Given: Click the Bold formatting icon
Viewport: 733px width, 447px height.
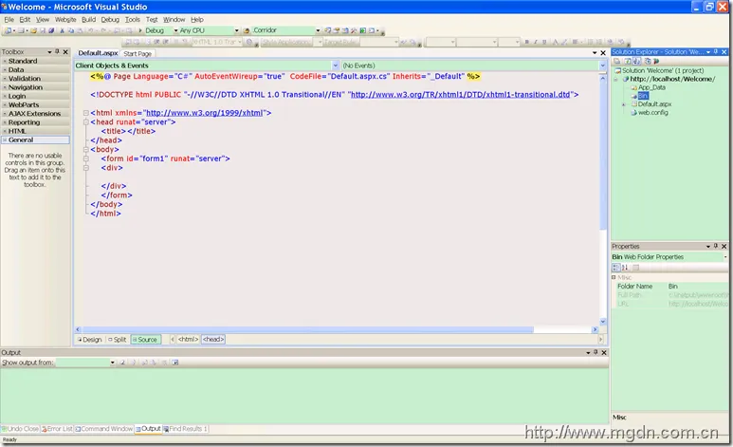Looking at the screenshot, I should (527, 42).
